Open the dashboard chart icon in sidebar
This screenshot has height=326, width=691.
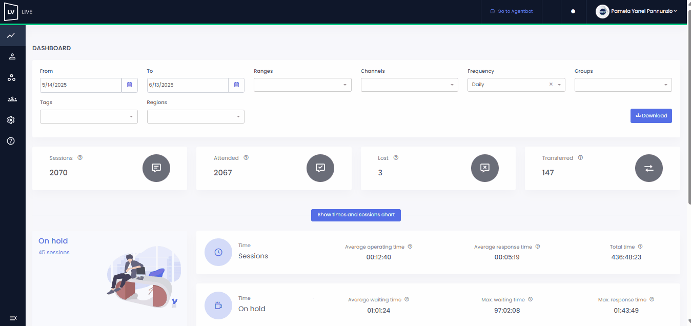click(11, 35)
